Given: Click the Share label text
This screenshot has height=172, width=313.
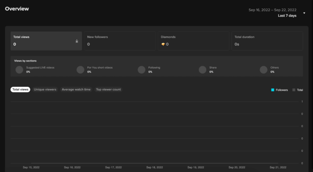Looking at the screenshot, I should (x=213, y=68).
